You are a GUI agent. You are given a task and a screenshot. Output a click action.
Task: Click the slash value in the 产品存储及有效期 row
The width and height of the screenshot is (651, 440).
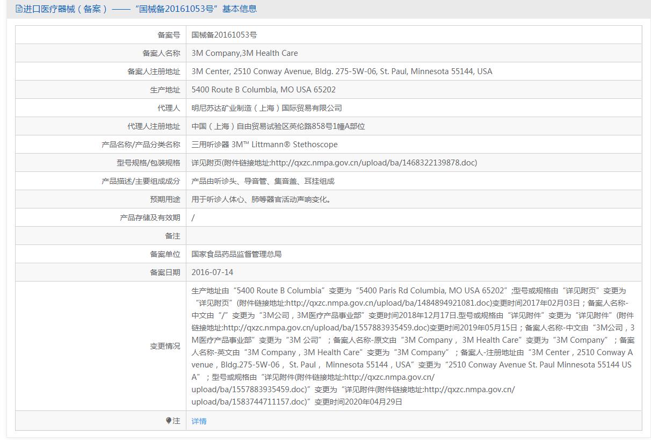click(x=193, y=218)
